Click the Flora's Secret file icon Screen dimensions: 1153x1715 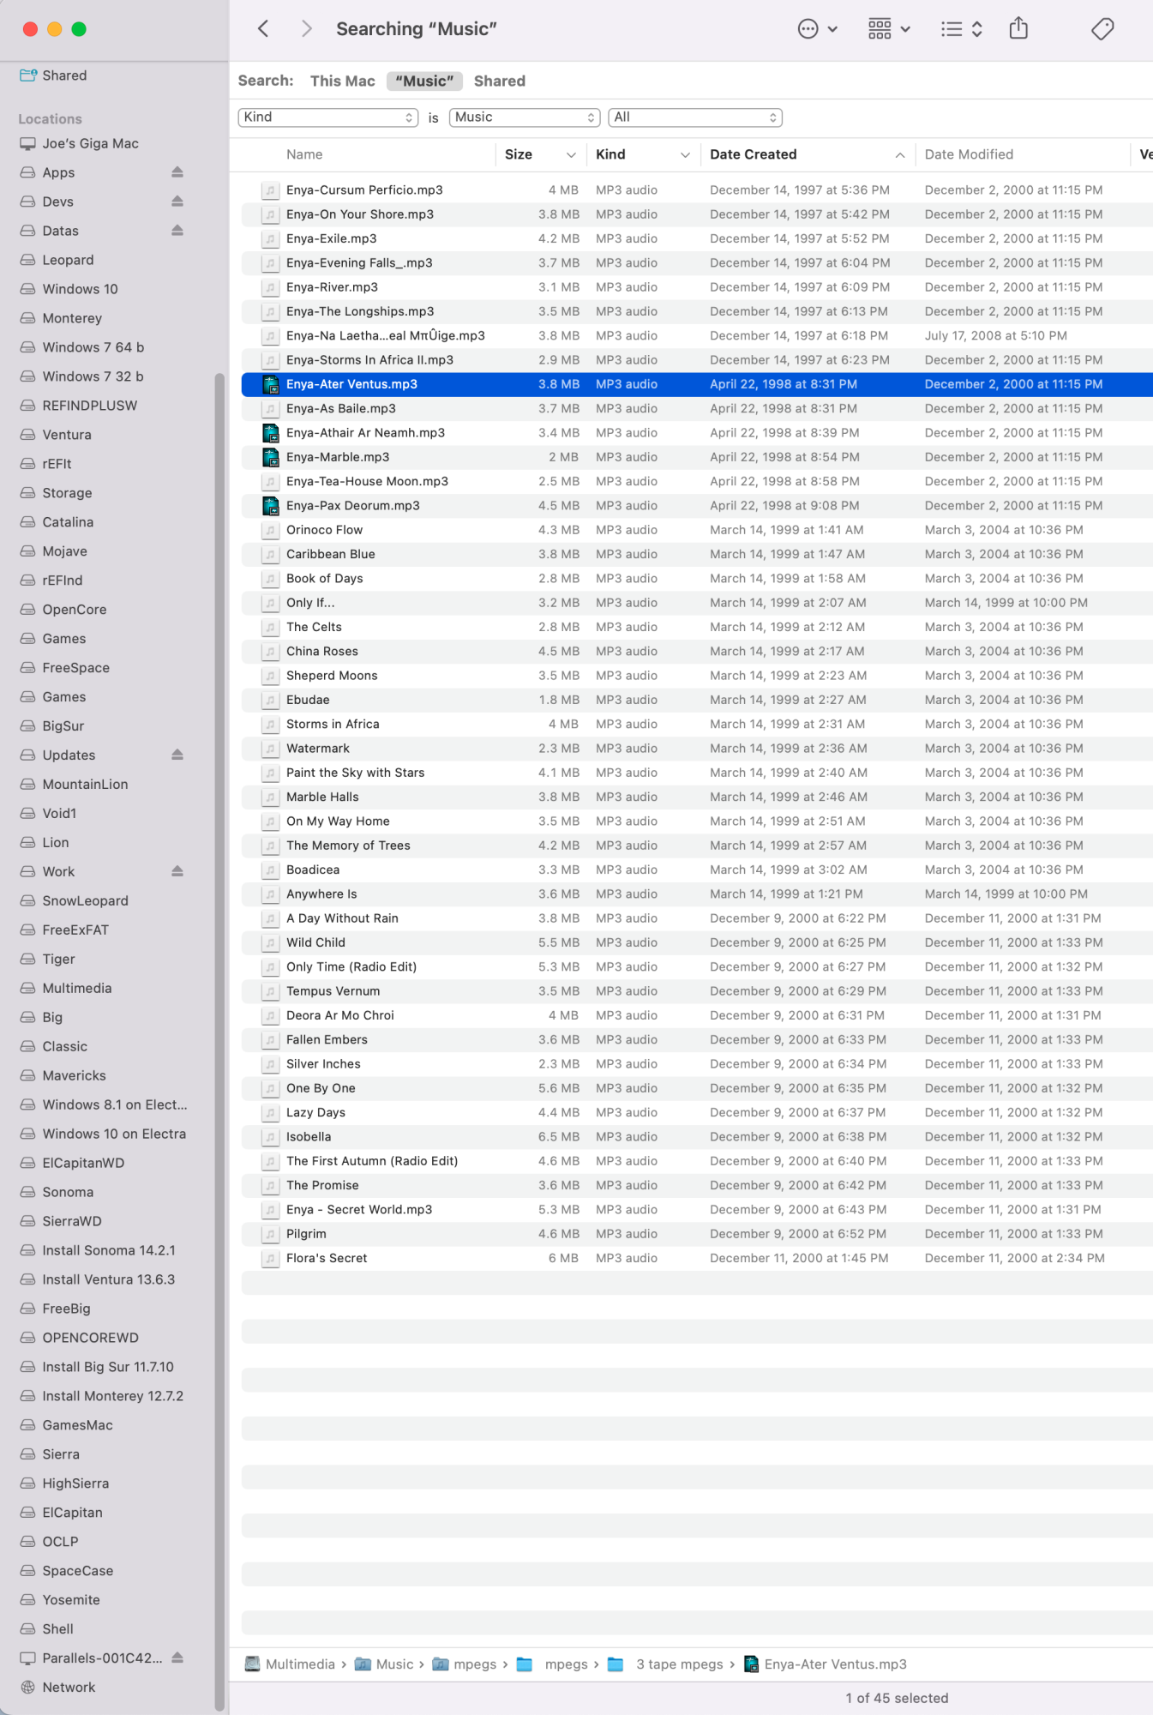click(x=271, y=1259)
